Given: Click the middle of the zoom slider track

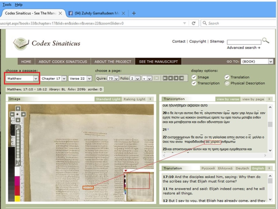Looking at the screenshot, I should point(18,145).
